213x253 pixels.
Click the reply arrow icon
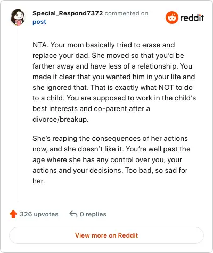click(73, 214)
